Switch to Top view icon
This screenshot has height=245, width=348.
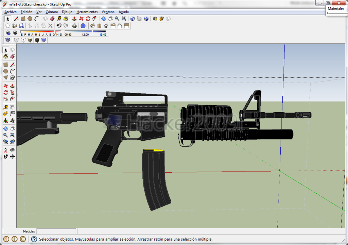(99, 26)
